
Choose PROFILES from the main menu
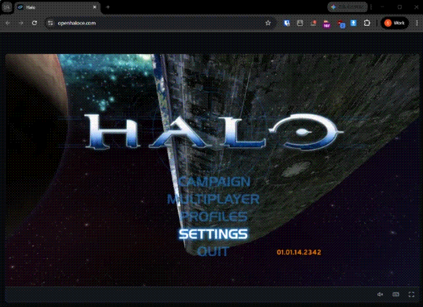[x=213, y=217]
